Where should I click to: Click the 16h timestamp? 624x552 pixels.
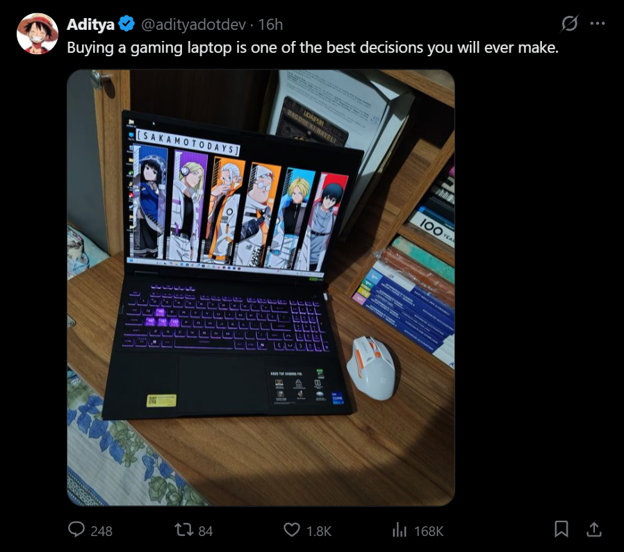(x=270, y=25)
